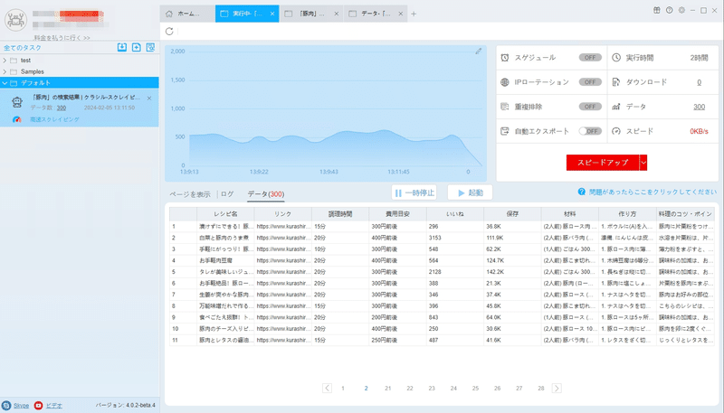Viewport: 724px width, 413px height.
Task: Open the 料金を払うに行く link
Action: (x=62, y=38)
